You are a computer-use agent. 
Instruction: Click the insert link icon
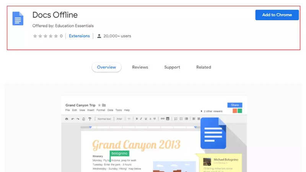[162, 118]
